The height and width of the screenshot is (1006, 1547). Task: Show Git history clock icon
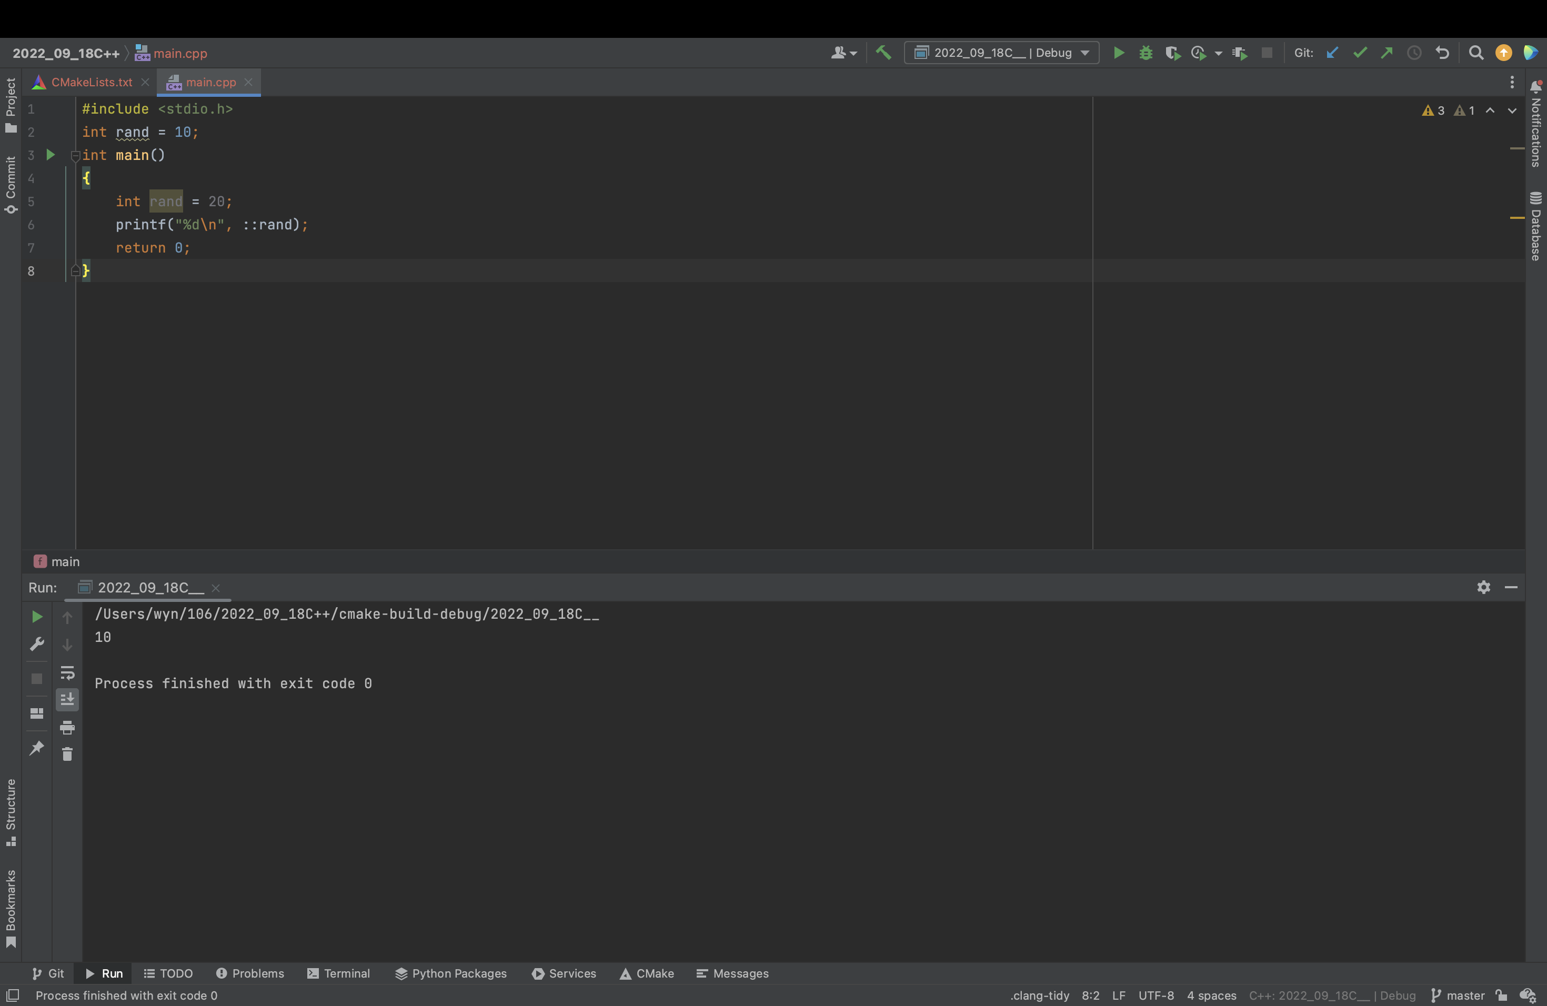(1414, 53)
